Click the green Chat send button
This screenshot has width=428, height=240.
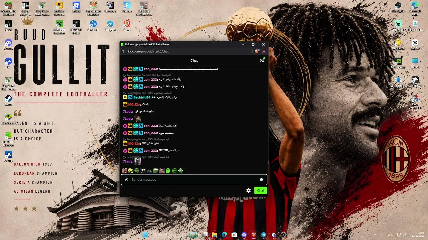point(260,190)
